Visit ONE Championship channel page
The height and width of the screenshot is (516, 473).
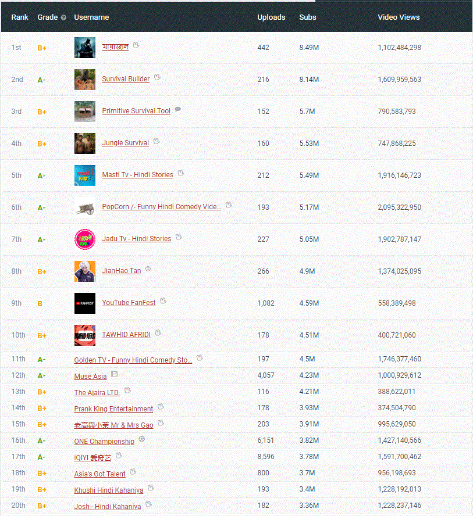[x=104, y=441]
